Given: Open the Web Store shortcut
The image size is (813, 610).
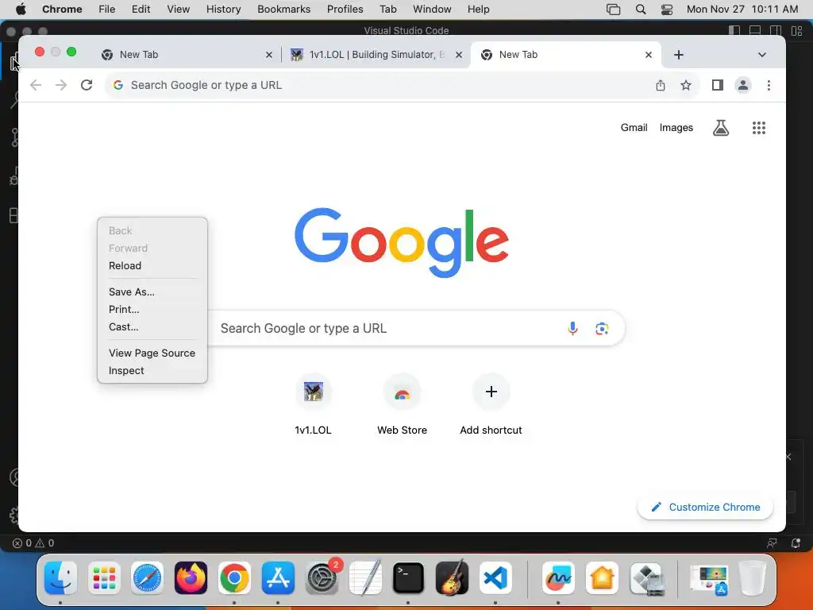Looking at the screenshot, I should pyautogui.click(x=403, y=404).
